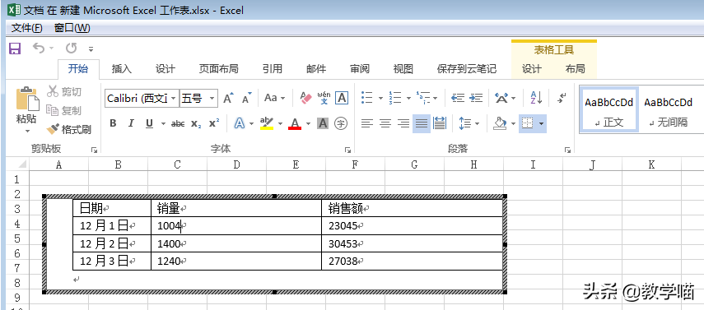This screenshot has width=704, height=310.
Task: Open Table Tools Layout (布局) tab
Action: click(576, 69)
